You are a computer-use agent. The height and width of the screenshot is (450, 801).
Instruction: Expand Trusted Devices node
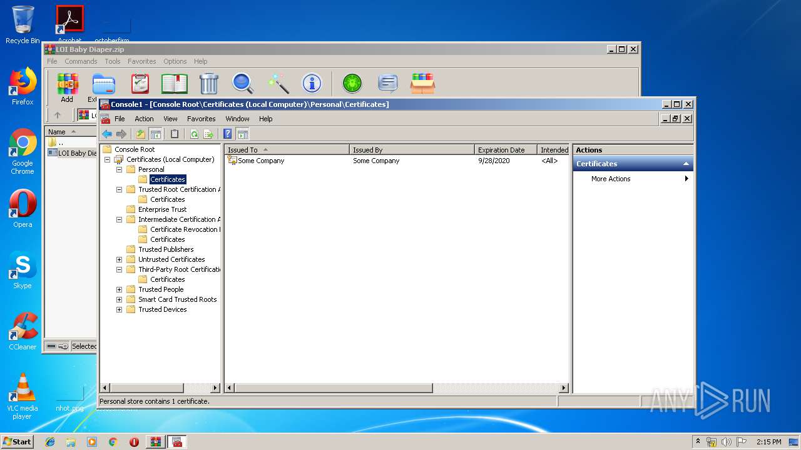pyautogui.click(x=119, y=309)
